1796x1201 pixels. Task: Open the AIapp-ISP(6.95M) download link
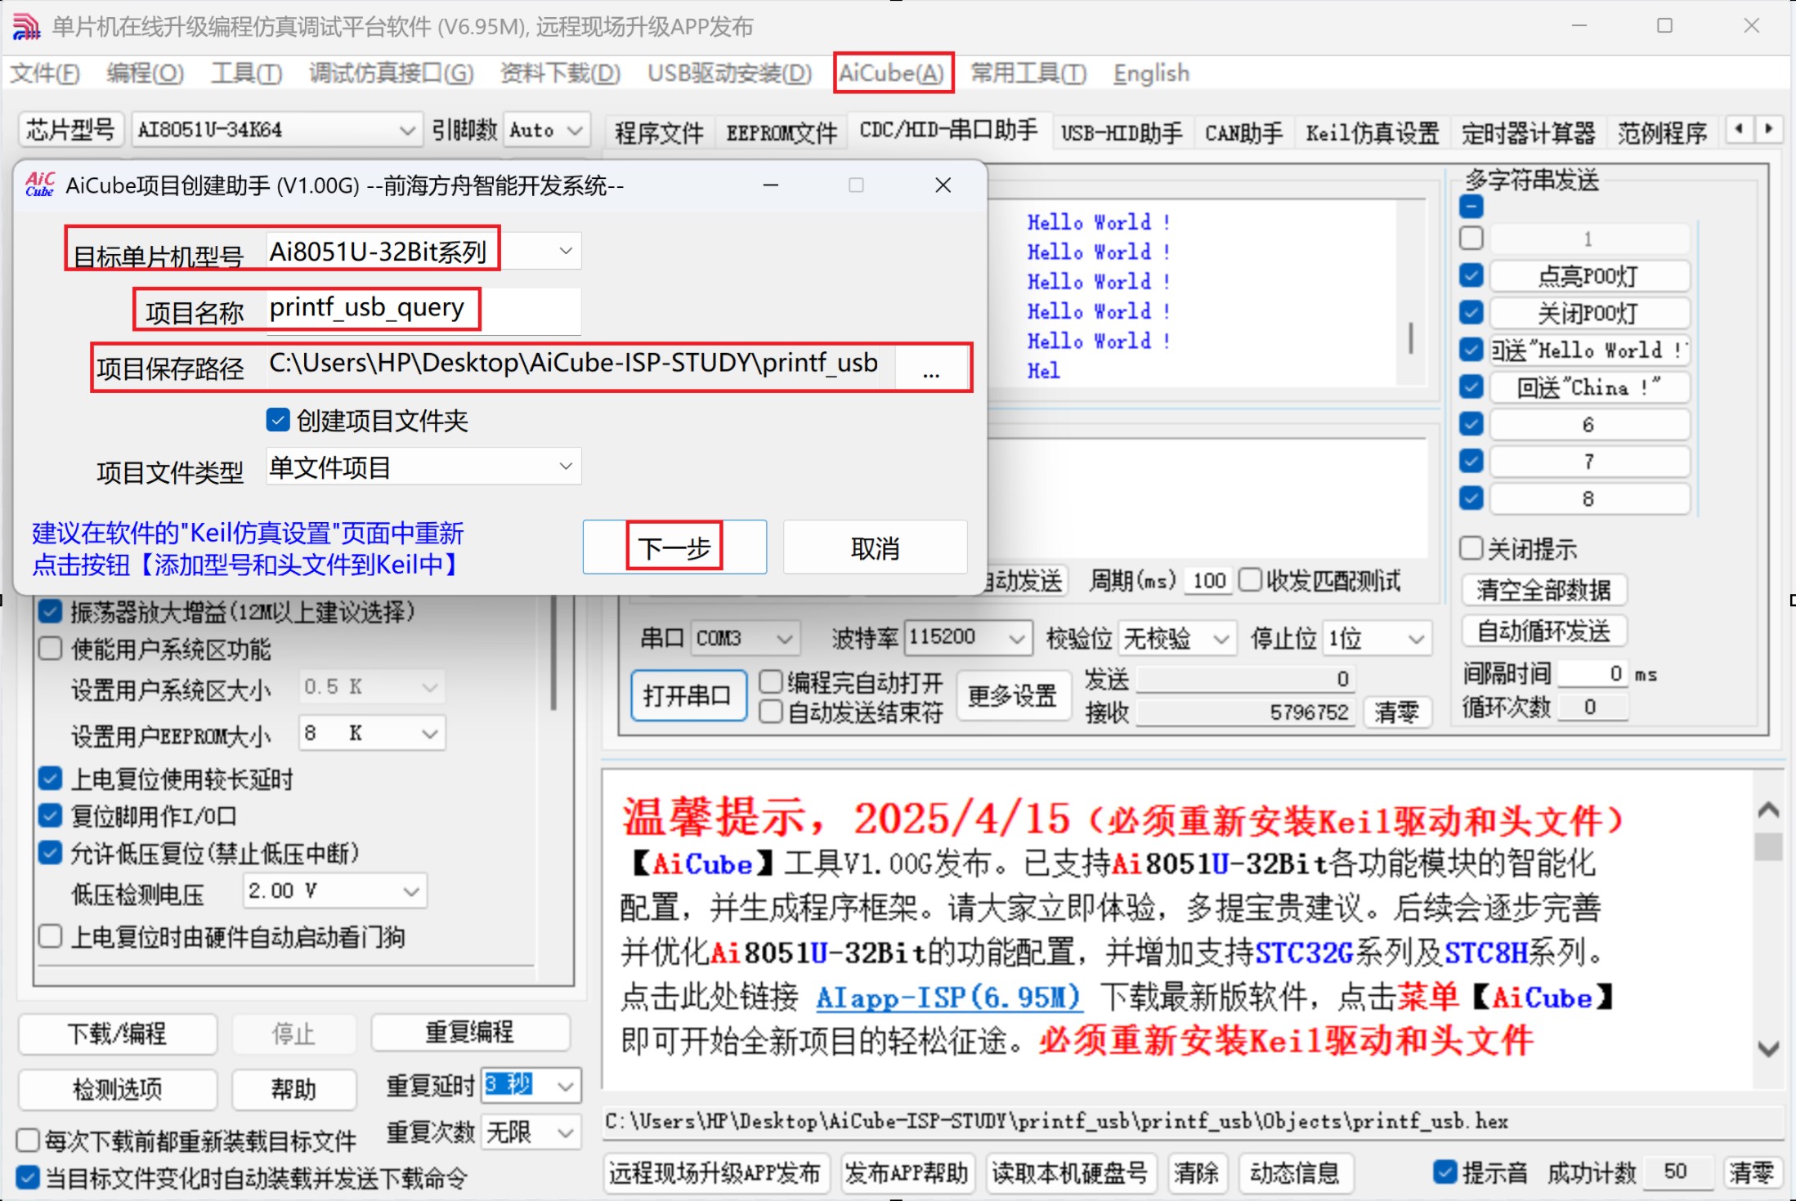tap(948, 997)
